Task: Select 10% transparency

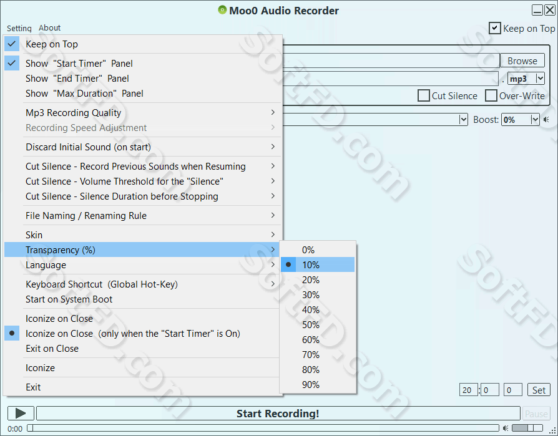Action: coord(318,264)
